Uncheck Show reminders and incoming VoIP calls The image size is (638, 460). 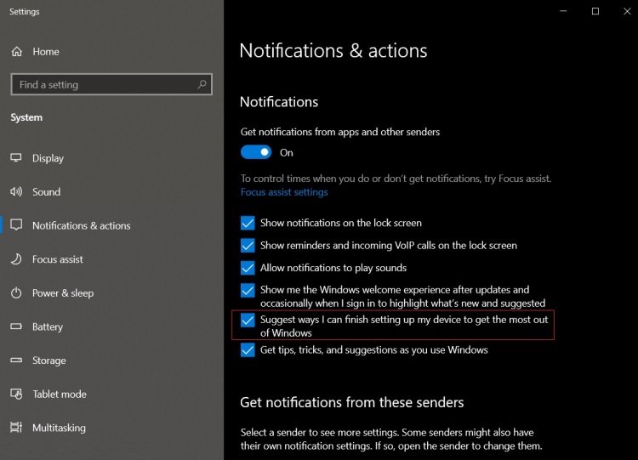click(x=248, y=245)
